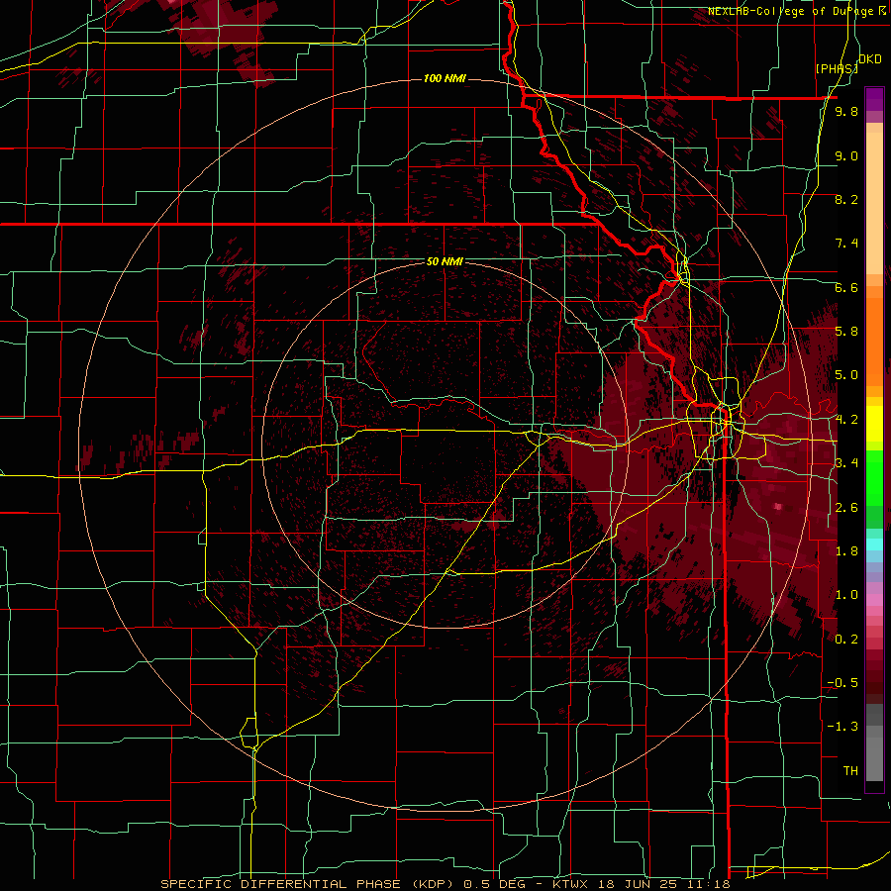Screen dimensions: 891x891
Task: Click the 5.8 value on the color scale
Action: [x=846, y=332]
